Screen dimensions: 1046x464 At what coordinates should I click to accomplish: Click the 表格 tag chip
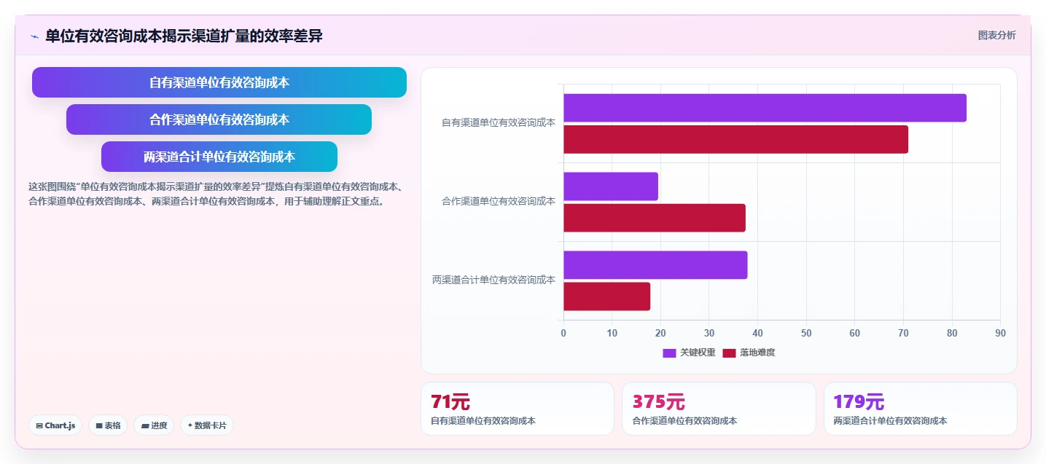pos(108,425)
